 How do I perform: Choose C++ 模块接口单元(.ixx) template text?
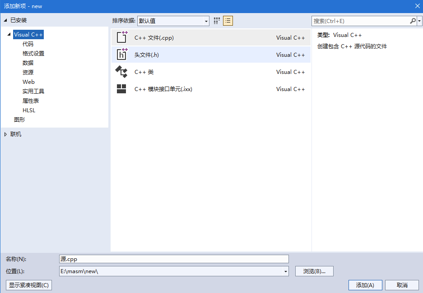coord(163,89)
